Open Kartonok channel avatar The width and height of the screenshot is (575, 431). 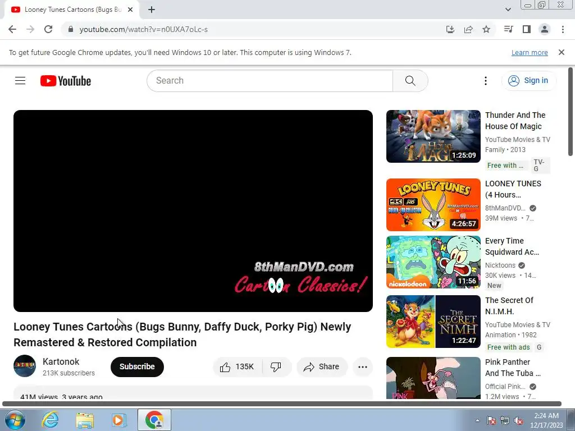coord(25,366)
